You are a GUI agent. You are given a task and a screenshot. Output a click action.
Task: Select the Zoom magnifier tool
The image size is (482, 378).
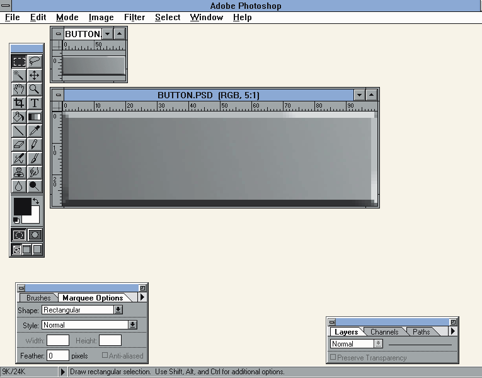[35, 89]
